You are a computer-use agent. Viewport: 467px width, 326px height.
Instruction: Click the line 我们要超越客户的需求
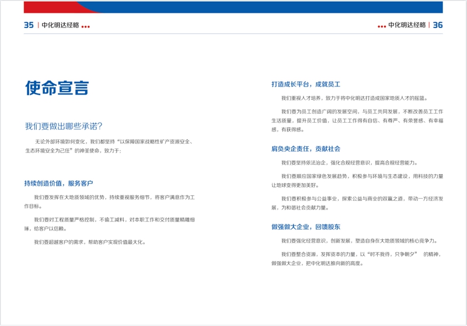click(90, 242)
